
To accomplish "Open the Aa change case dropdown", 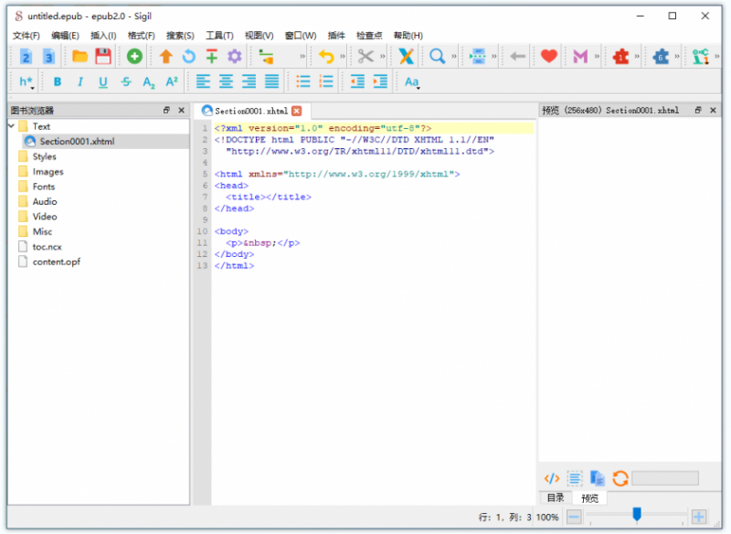I will point(412,82).
